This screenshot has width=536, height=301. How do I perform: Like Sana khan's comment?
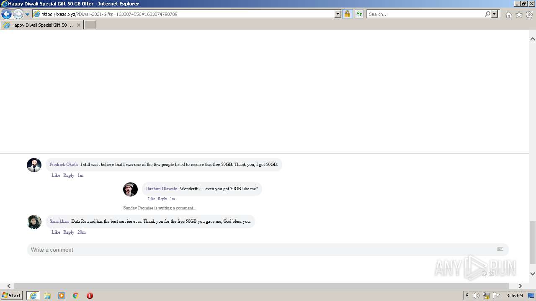[x=56, y=232]
